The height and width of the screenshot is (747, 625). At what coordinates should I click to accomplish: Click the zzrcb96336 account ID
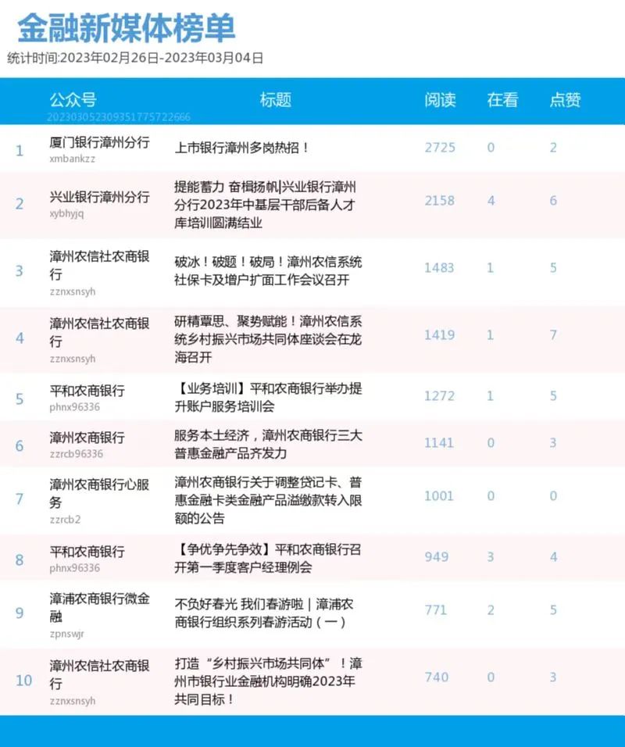pyautogui.click(x=77, y=454)
